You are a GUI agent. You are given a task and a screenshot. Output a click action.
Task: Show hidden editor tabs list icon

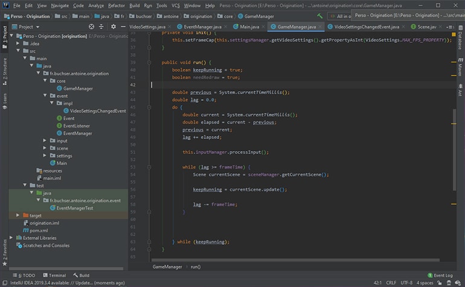(x=450, y=27)
